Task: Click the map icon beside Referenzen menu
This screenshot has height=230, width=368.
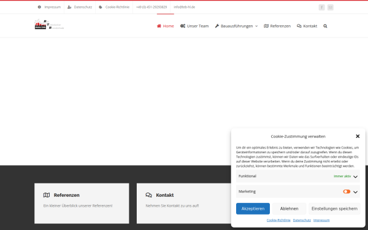Action: click(266, 26)
